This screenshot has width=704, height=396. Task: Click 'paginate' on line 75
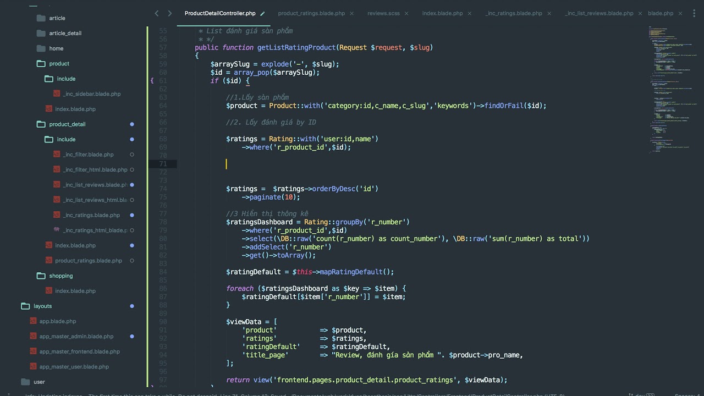coord(265,197)
